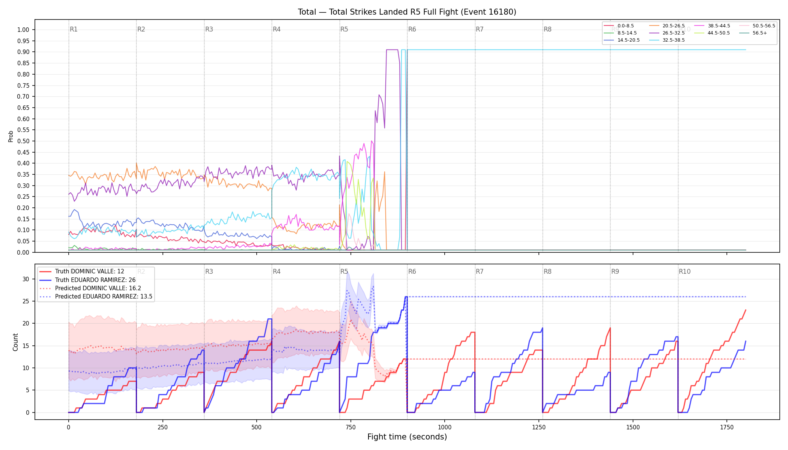
Task: Click the R10 round marker in Count chart
Action: pyautogui.click(x=684, y=271)
